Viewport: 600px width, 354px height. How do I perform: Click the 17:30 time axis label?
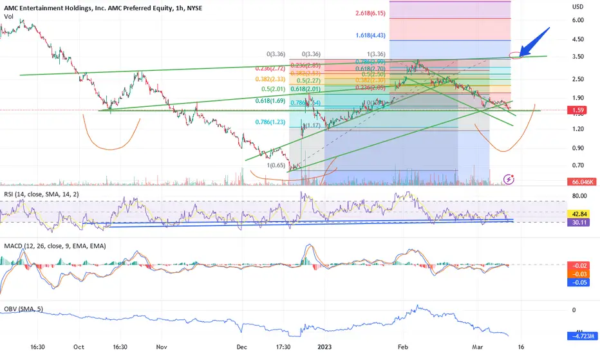click(x=283, y=347)
